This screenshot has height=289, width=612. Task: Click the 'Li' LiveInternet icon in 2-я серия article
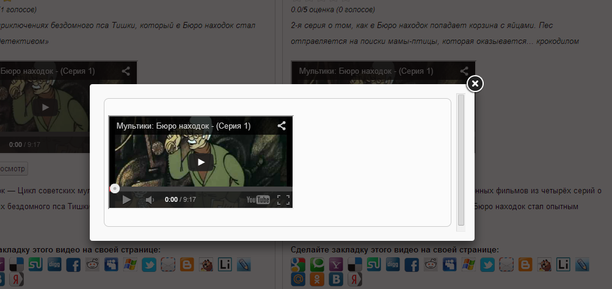tap(563, 265)
